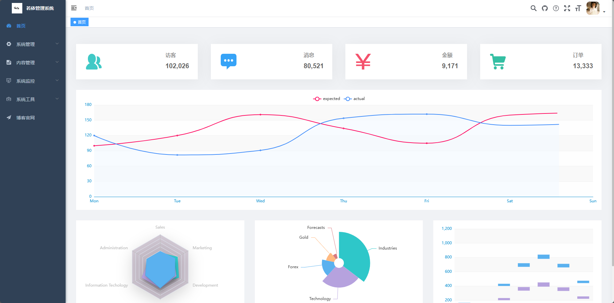Toggle the expected series legend

327,99
